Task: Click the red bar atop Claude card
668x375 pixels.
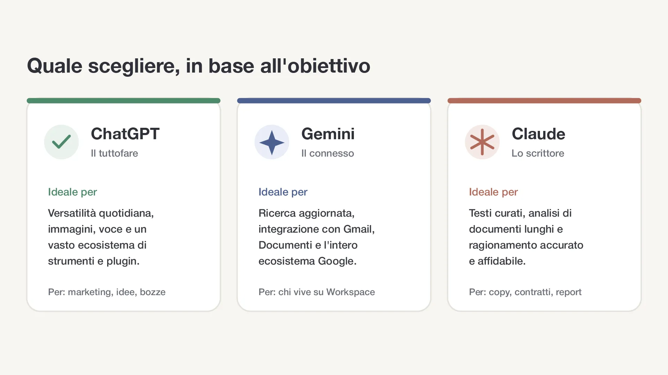Action: click(544, 101)
